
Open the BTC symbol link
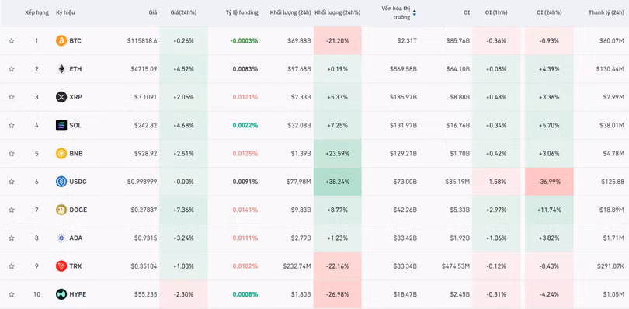75,41
